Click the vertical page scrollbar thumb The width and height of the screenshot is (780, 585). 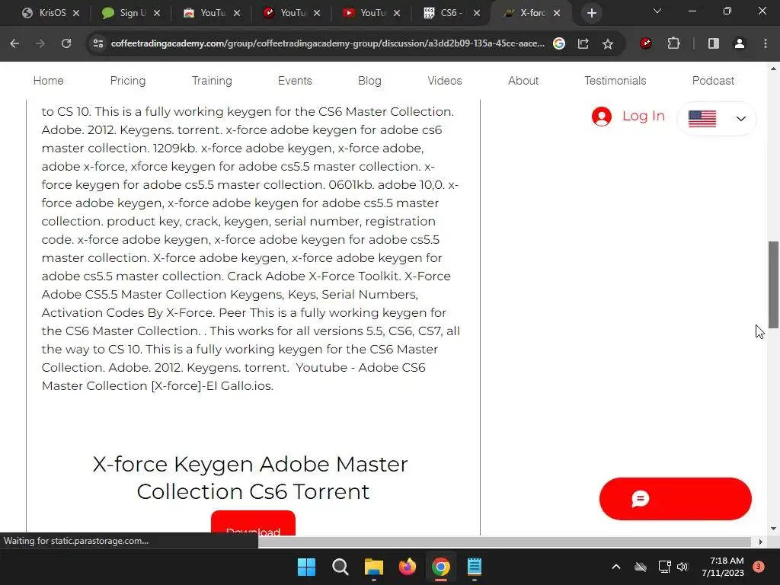point(773,285)
